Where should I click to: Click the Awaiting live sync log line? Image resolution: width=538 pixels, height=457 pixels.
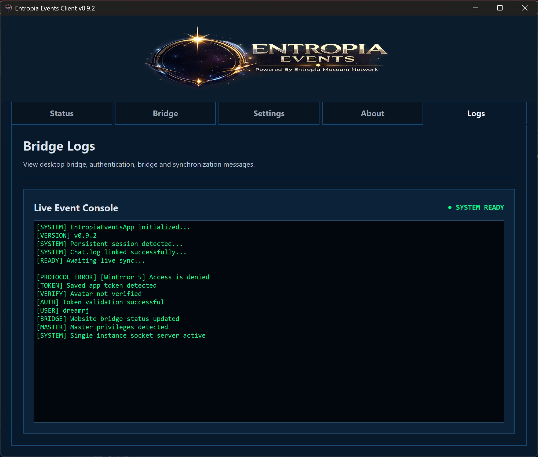[91, 260]
